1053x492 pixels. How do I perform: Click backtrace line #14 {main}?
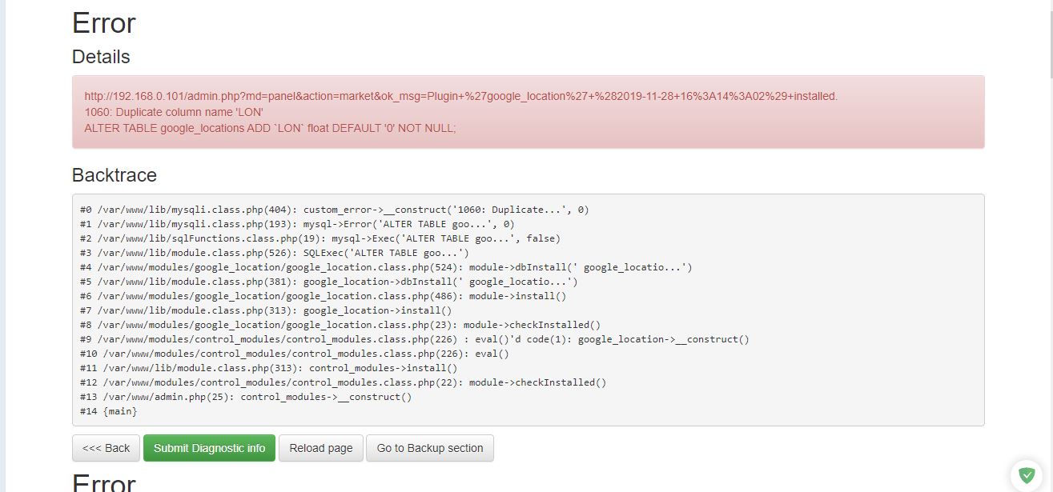coord(108,411)
